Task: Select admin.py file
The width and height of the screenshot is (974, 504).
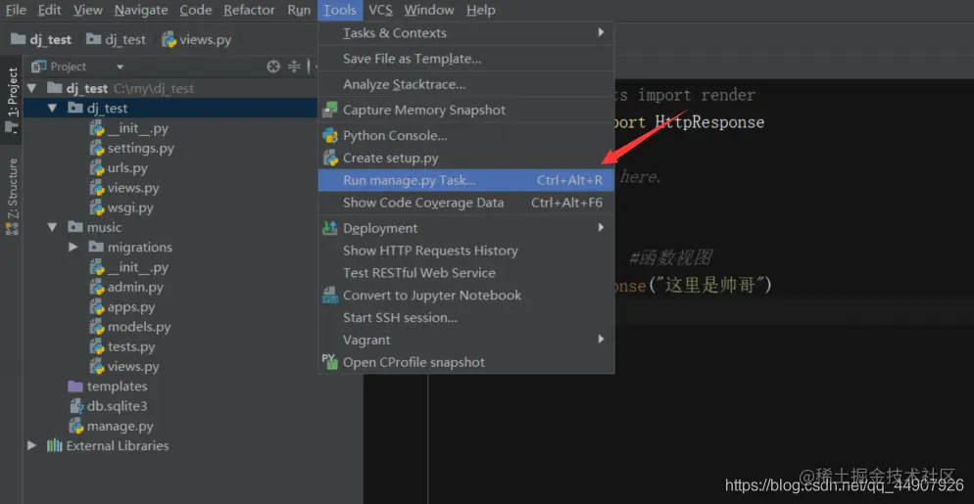Action: pyautogui.click(x=126, y=288)
